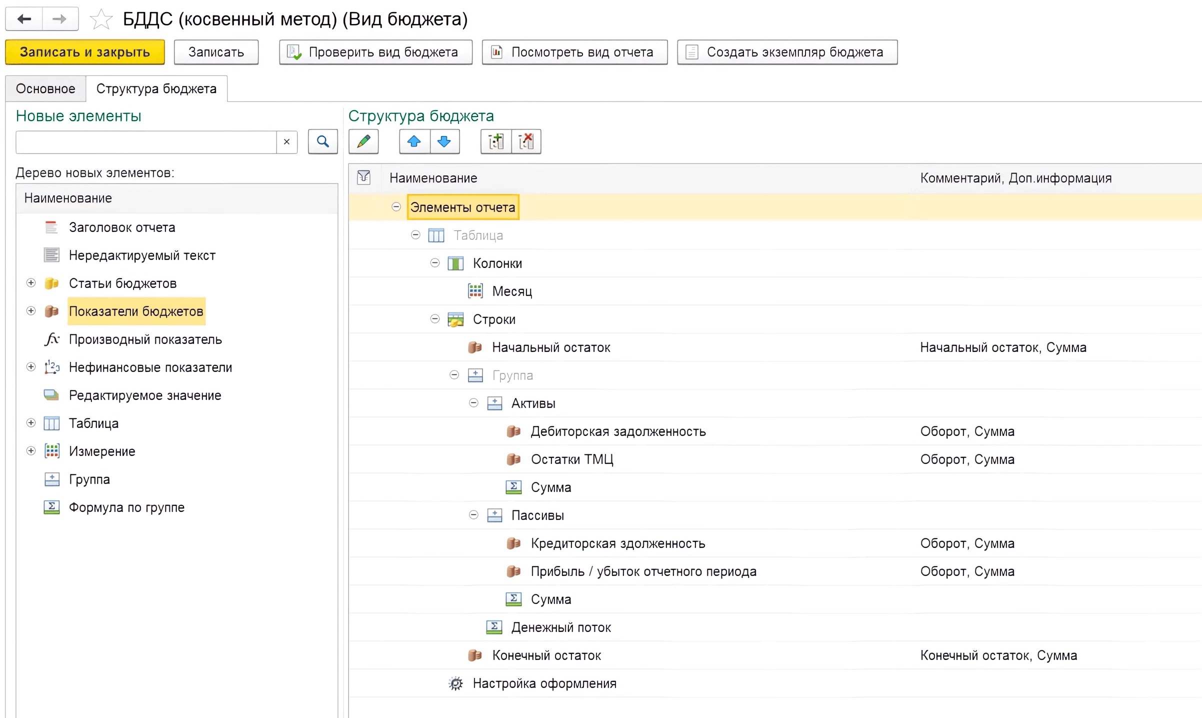Collapse the Колонки node
This screenshot has height=718, width=1202.
coord(435,263)
